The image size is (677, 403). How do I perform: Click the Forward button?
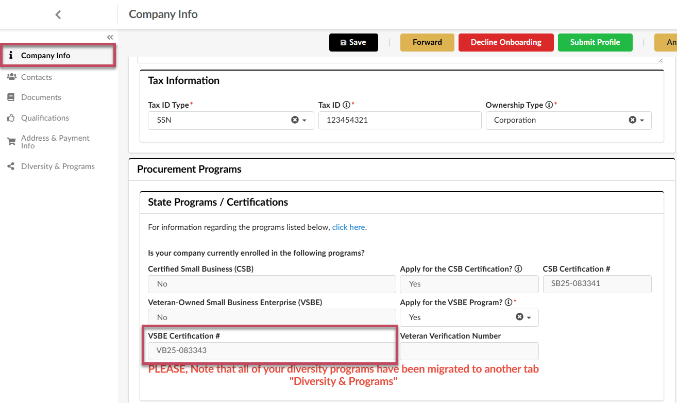[427, 42]
